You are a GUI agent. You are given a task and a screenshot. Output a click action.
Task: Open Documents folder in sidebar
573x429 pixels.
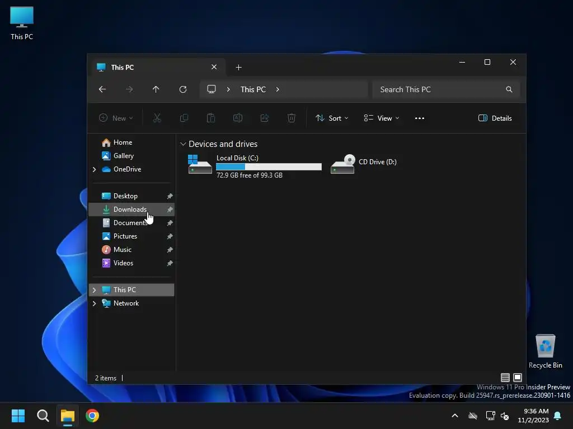pyautogui.click(x=131, y=223)
